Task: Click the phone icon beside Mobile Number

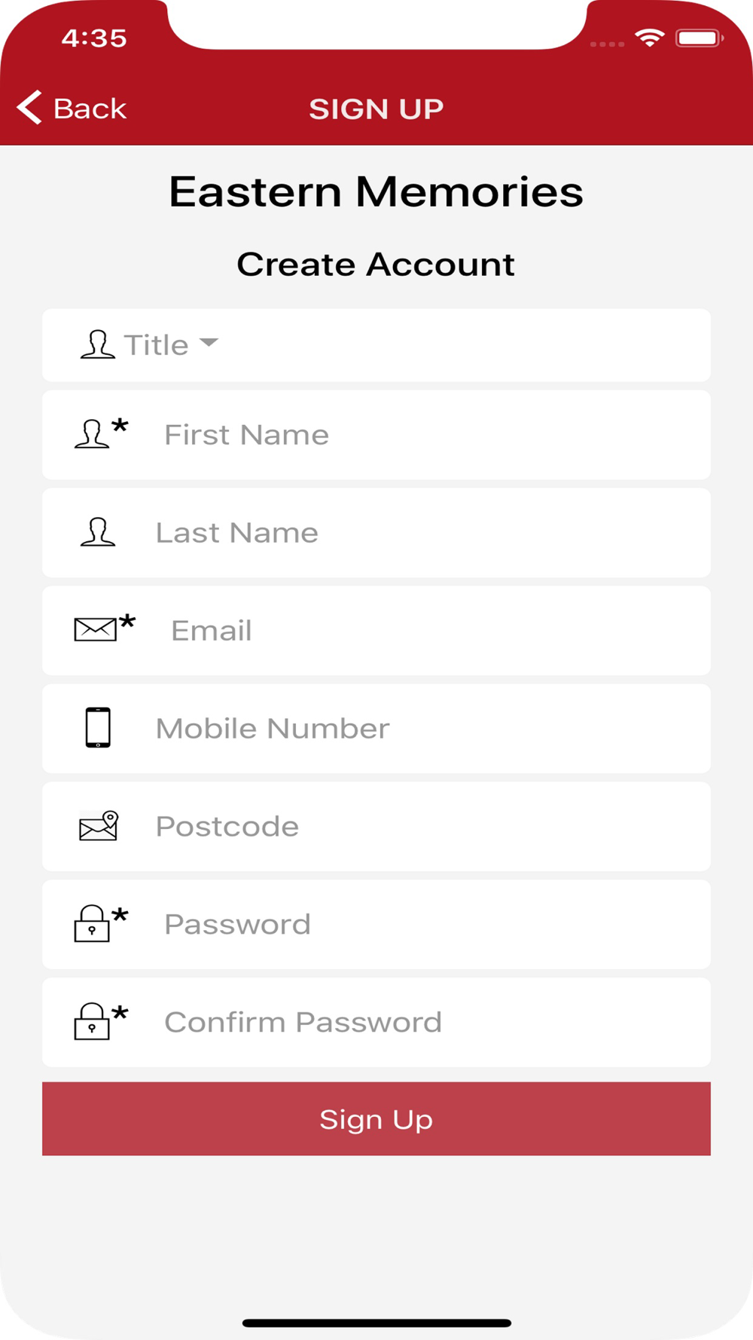Action: tap(98, 728)
